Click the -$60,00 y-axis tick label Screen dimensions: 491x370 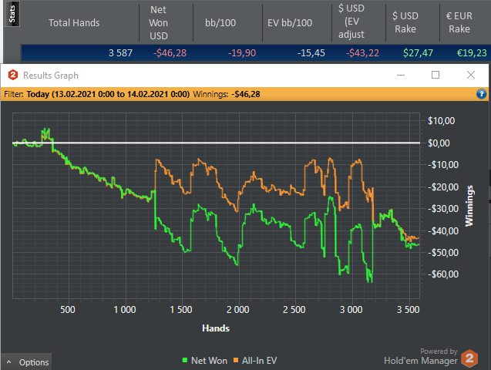pyautogui.click(x=443, y=274)
